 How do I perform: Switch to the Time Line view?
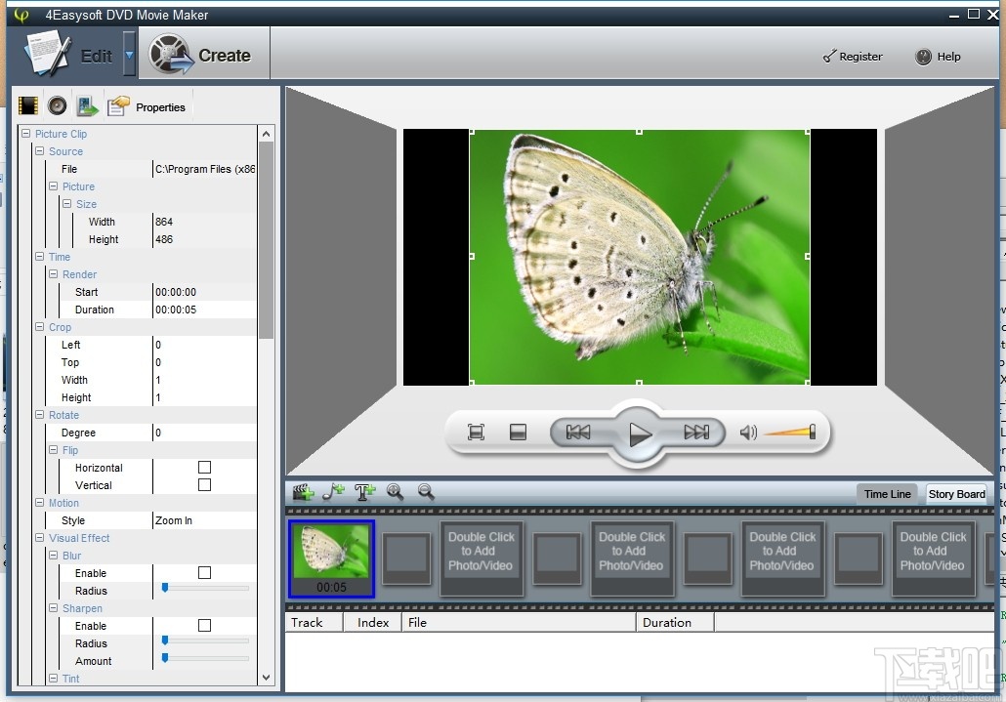(886, 494)
